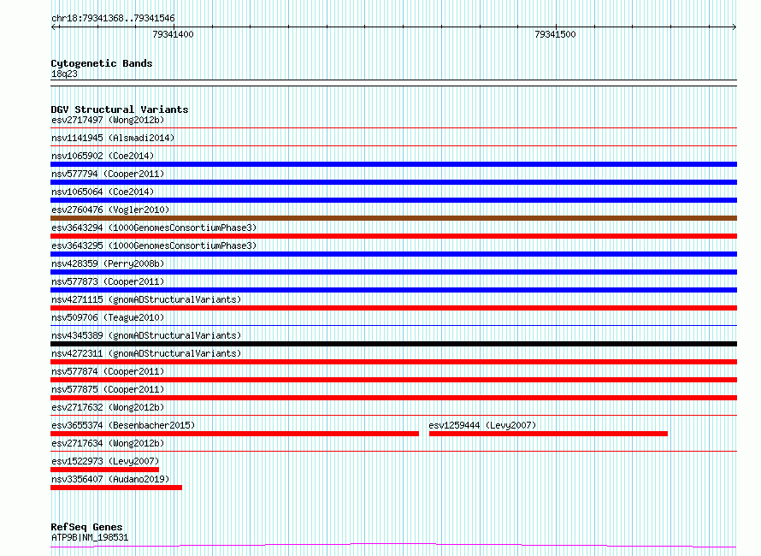Select variant esv3643295 (1000GenomesConsortiumPhase3)

click(154, 245)
